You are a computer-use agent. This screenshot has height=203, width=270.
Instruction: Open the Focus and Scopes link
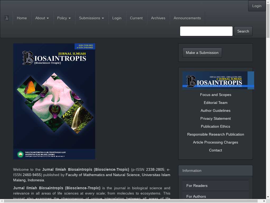pyautogui.click(x=216, y=95)
